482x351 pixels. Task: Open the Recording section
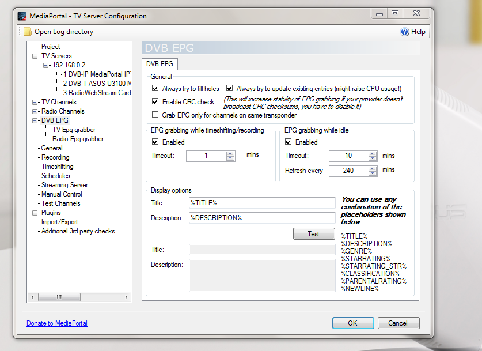(x=55, y=157)
